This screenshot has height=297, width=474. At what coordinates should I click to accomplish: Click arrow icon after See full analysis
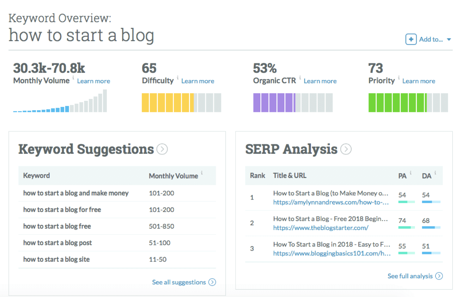(x=439, y=276)
